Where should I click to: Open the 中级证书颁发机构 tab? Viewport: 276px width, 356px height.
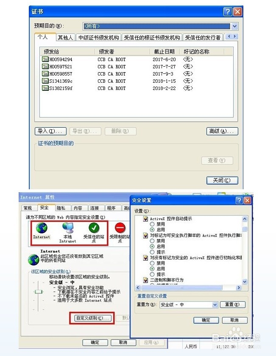[99, 37]
